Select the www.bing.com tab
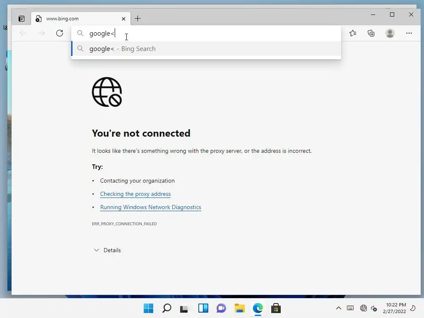Image resolution: width=424 pixels, height=318 pixels. click(x=81, y=19)
